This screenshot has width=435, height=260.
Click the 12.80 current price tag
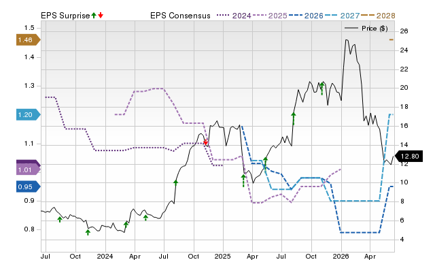(x=408, y=156)
